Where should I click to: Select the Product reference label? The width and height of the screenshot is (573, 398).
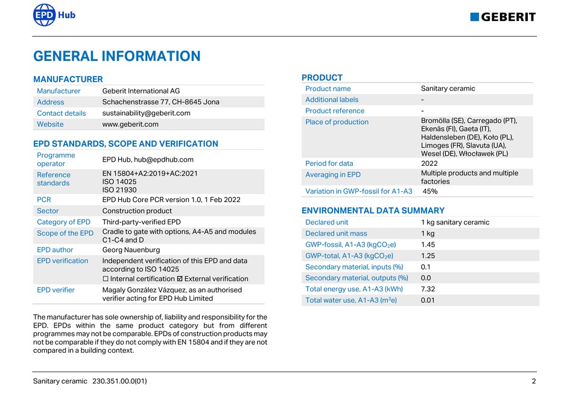335,111
